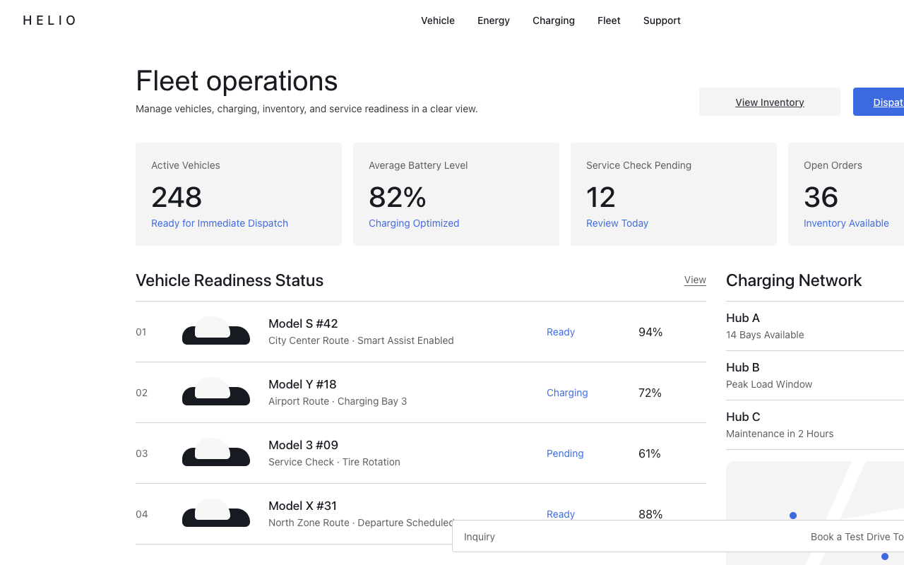Click the Ready status for Model S #42
Image resolution: width=904 pixels, height=565 pixels.
(x=561, y=332)
